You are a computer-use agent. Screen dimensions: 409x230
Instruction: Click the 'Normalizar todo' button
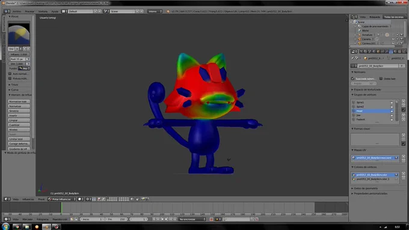(x=19, y=101)
